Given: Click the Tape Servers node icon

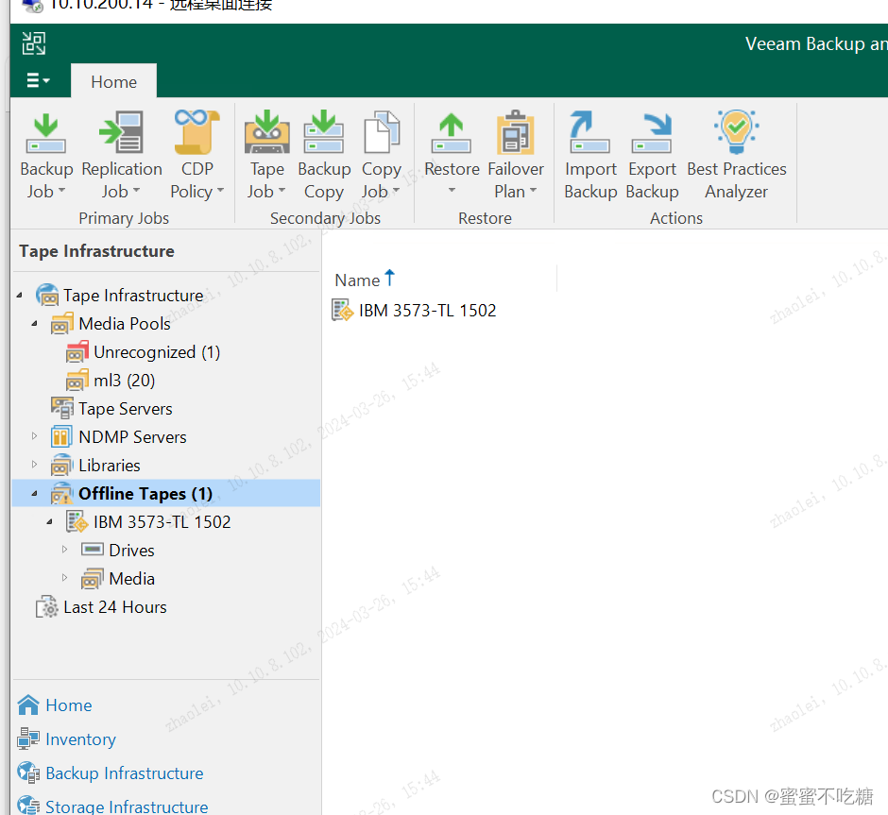Looking at the screenshot, I should tap(61, 408).
